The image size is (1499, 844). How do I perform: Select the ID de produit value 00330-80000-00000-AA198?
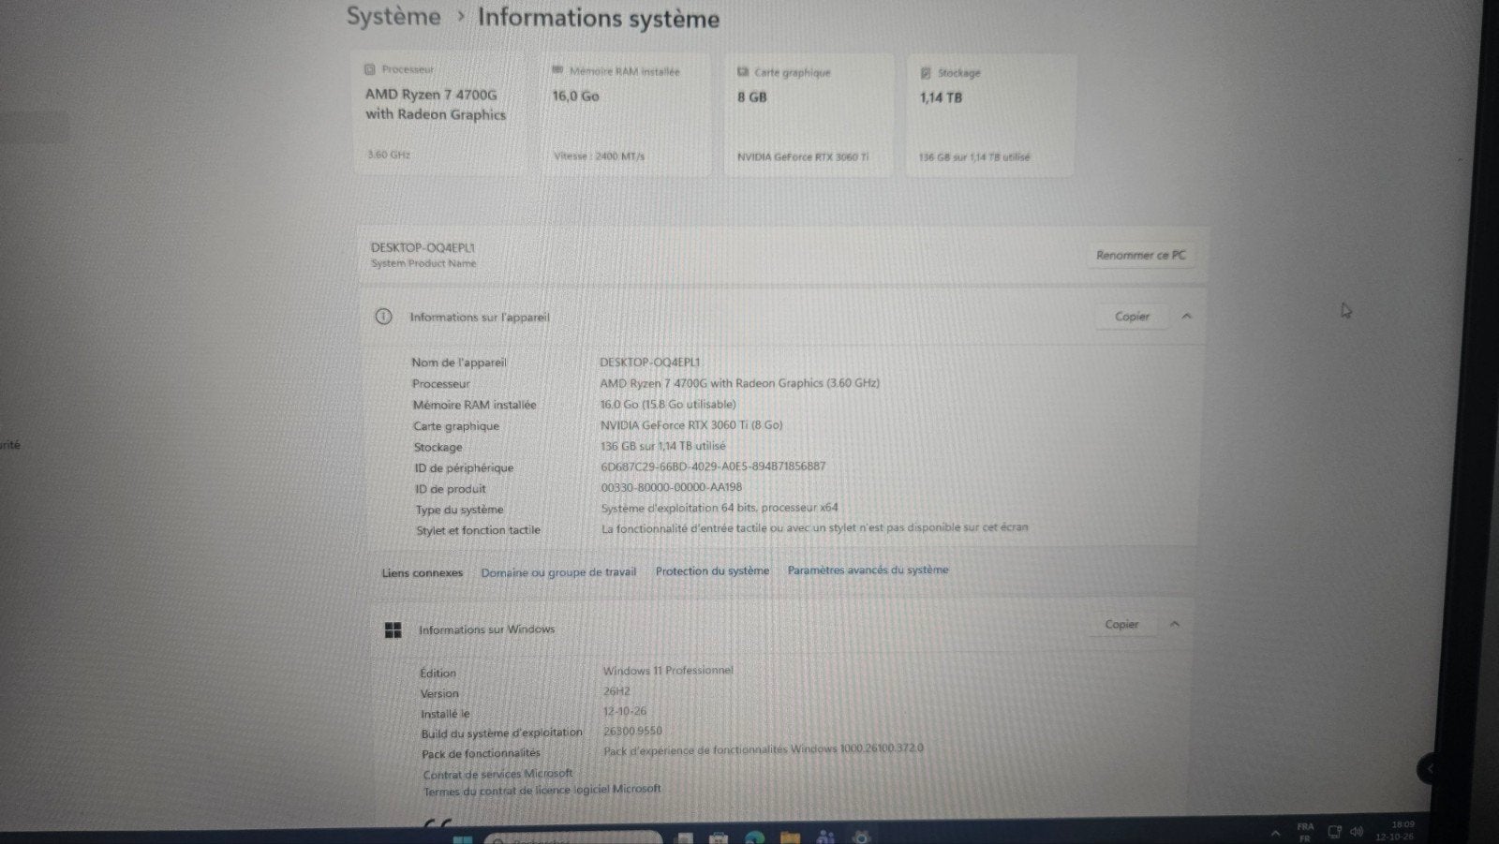tap(671, 487)
